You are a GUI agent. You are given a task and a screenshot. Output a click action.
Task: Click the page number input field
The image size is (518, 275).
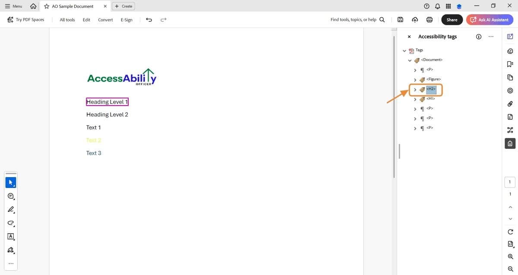[509, 182]
